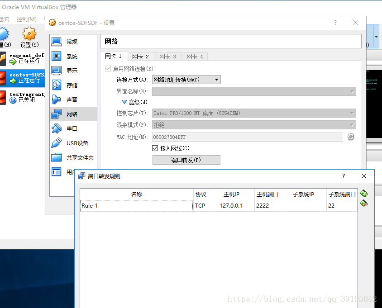Click the 主机端口 column header
The height and width of the screenshot is (308, 382).
[267, 194]
